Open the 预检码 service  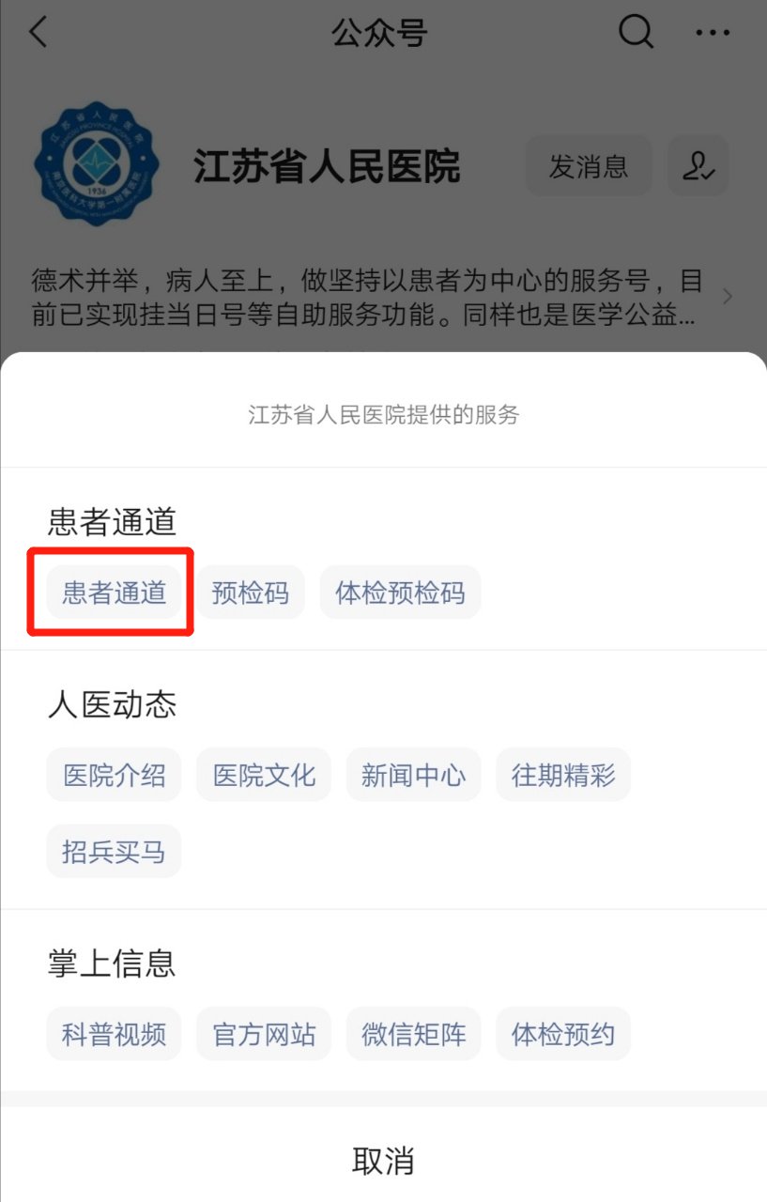(250, 593)
